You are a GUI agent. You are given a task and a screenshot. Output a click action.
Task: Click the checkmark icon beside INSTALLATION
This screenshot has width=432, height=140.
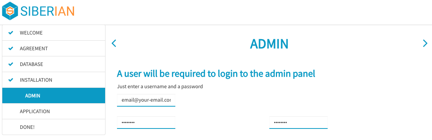coord(11,80)
